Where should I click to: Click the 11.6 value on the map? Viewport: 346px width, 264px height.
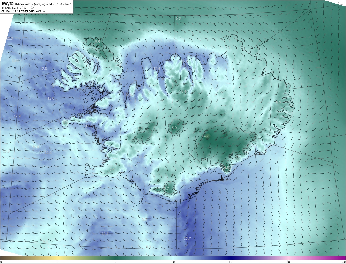pos(142,157)
